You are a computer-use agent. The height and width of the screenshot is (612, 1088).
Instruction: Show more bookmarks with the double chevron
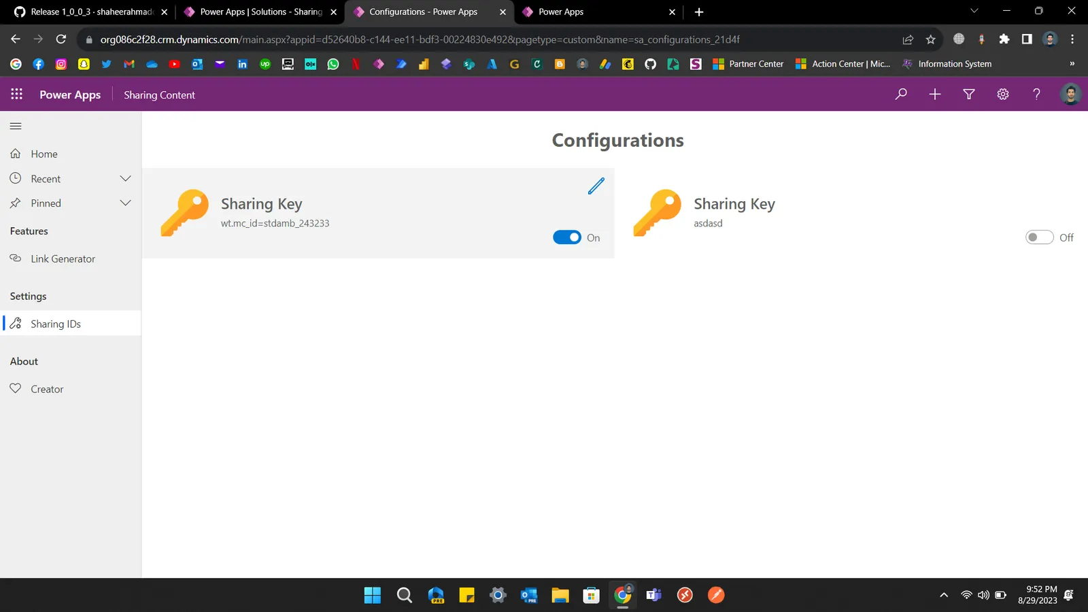1072,64
